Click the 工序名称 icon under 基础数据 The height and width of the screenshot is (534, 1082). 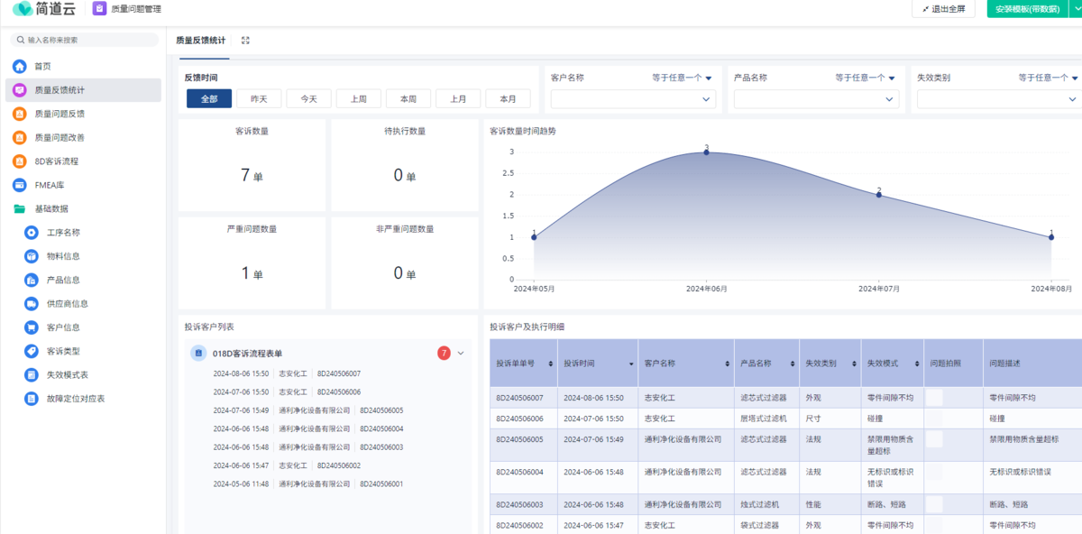click(x=32, y=233)
